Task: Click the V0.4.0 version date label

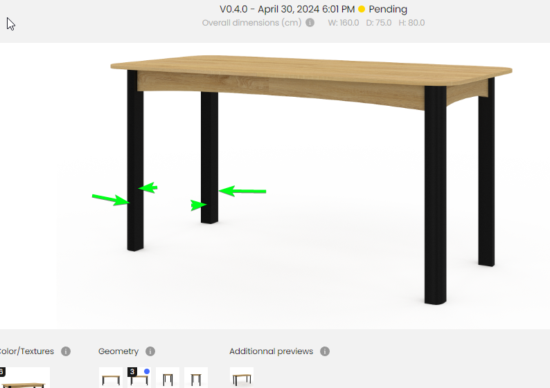Action: [x=287, y=9]
